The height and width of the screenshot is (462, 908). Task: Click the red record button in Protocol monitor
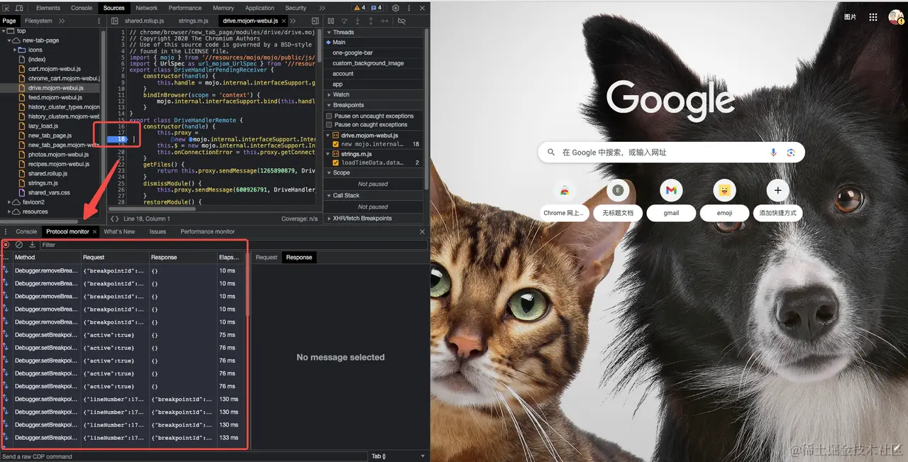pos(6,245)
